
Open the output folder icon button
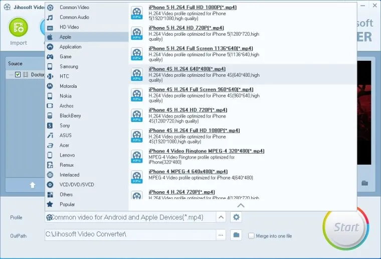tap(236, 235)
